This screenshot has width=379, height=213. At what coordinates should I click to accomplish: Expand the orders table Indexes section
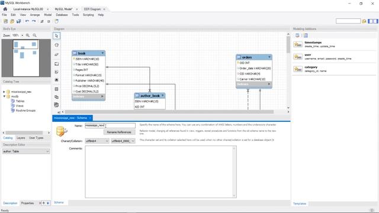click(x=269, y=84)
